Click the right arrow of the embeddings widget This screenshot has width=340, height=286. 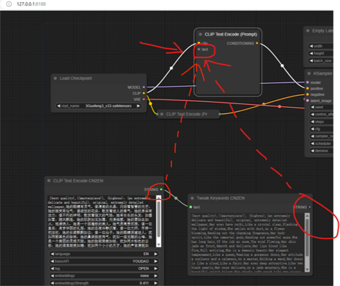coord(156,275)
